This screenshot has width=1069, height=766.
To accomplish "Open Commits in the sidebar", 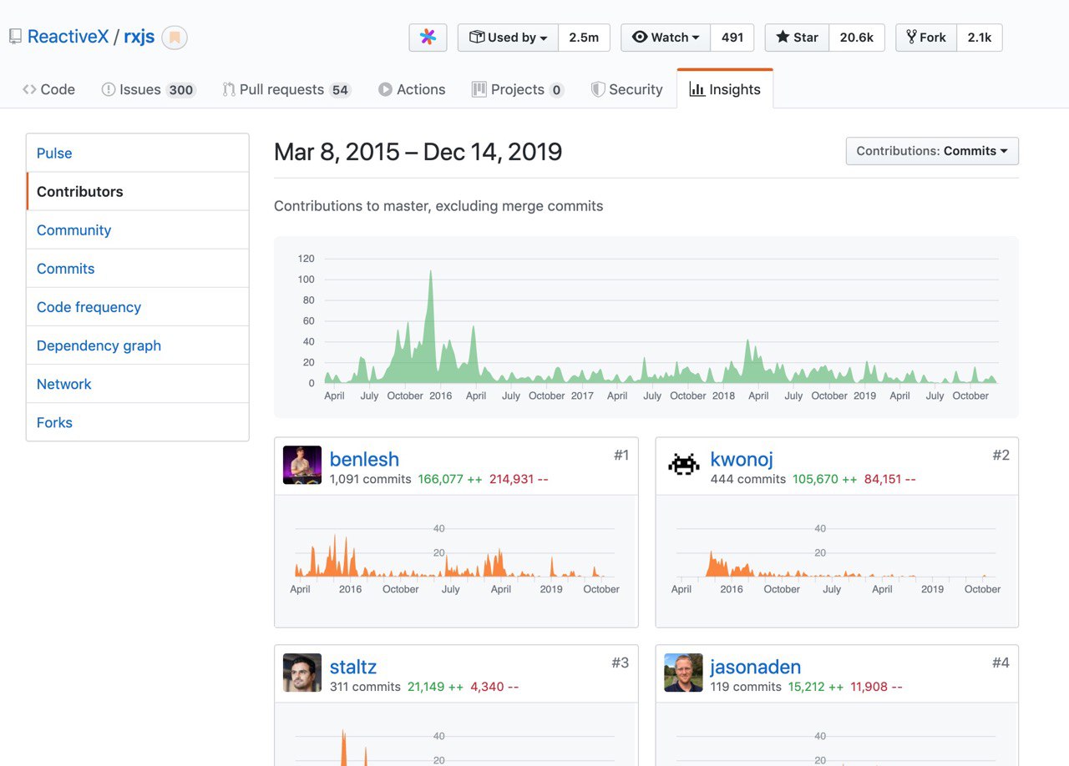I will [138, 268].
